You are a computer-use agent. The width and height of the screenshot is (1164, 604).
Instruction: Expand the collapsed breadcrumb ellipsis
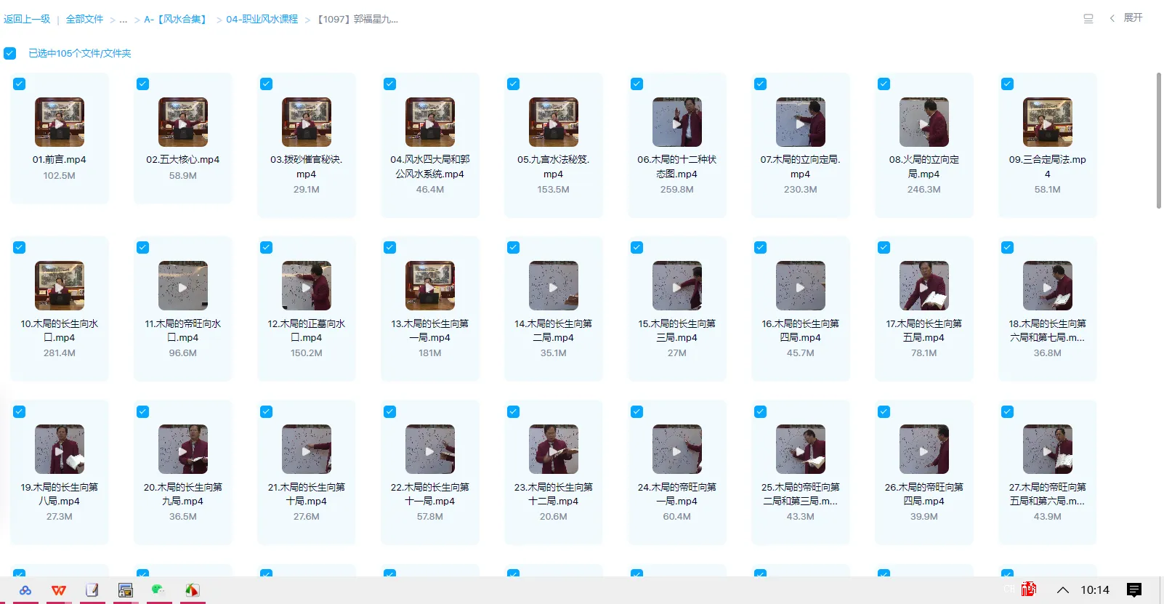(x=124, y=20)
